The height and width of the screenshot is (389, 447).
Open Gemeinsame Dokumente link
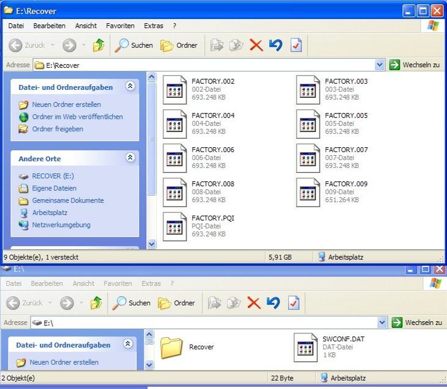(68, 200)
